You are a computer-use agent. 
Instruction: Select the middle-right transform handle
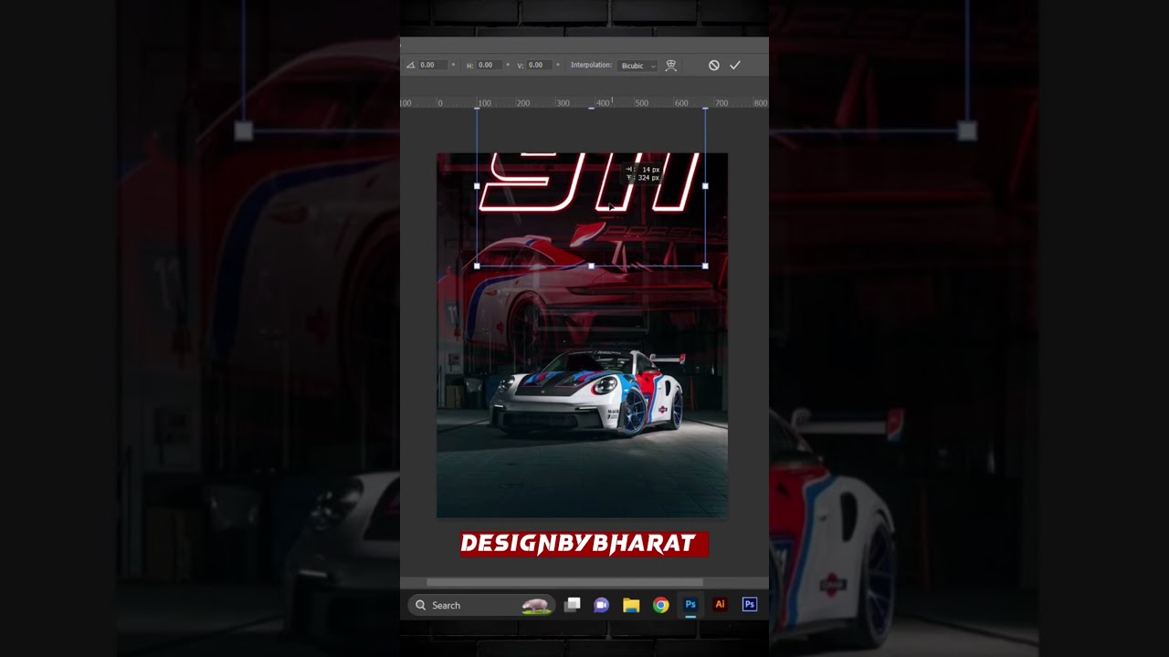pos(705,186)
